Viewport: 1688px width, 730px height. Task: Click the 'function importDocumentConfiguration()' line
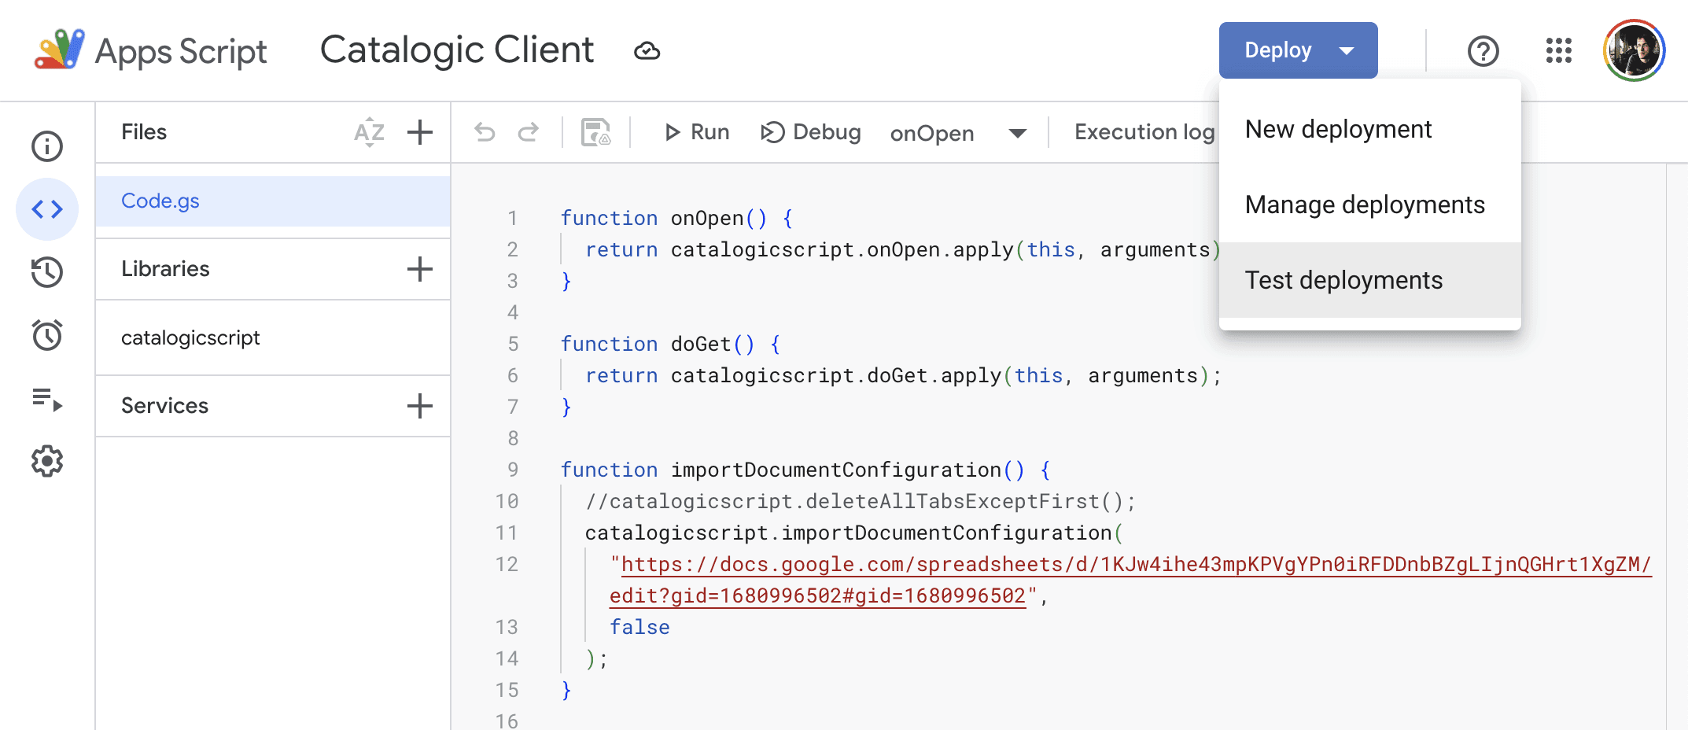(805, 470)
